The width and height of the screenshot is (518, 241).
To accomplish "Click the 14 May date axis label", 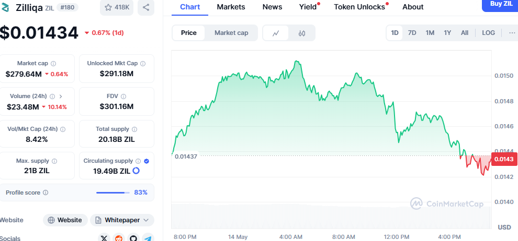I will point(238,237).
